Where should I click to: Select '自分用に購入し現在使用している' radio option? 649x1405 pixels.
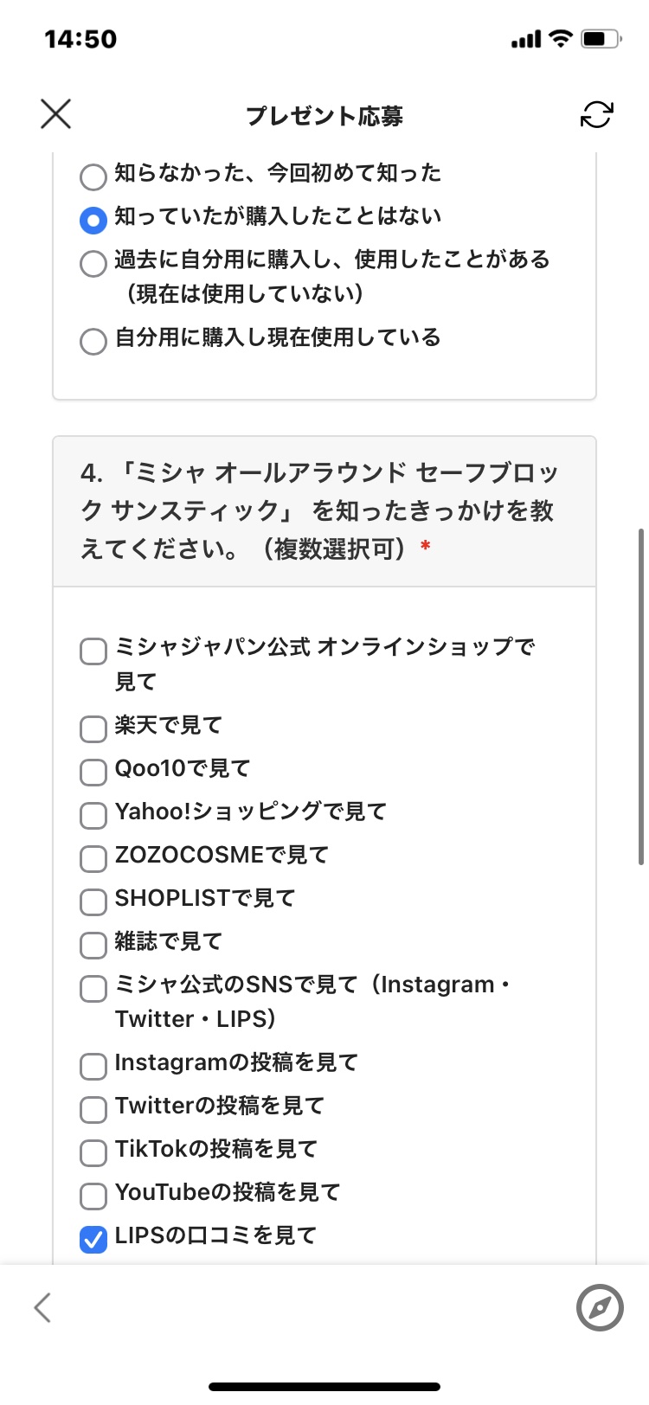[93, 341]
